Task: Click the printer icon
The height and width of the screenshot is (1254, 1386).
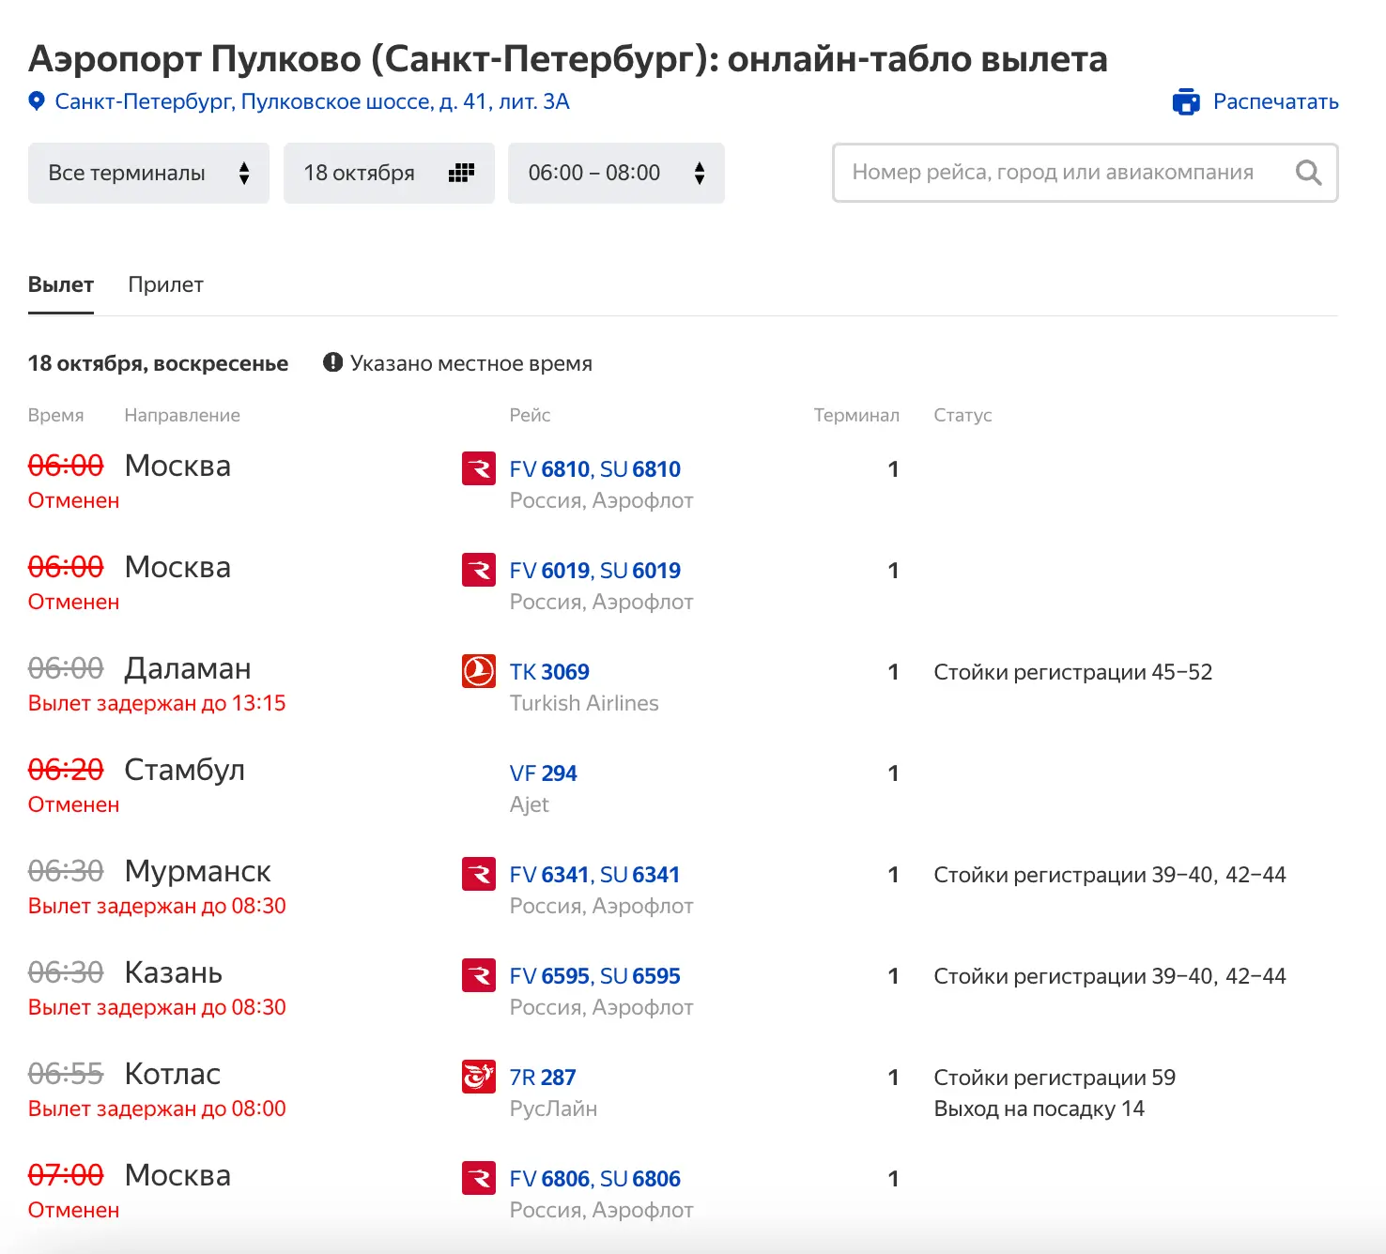Action: click(1186, 101)
